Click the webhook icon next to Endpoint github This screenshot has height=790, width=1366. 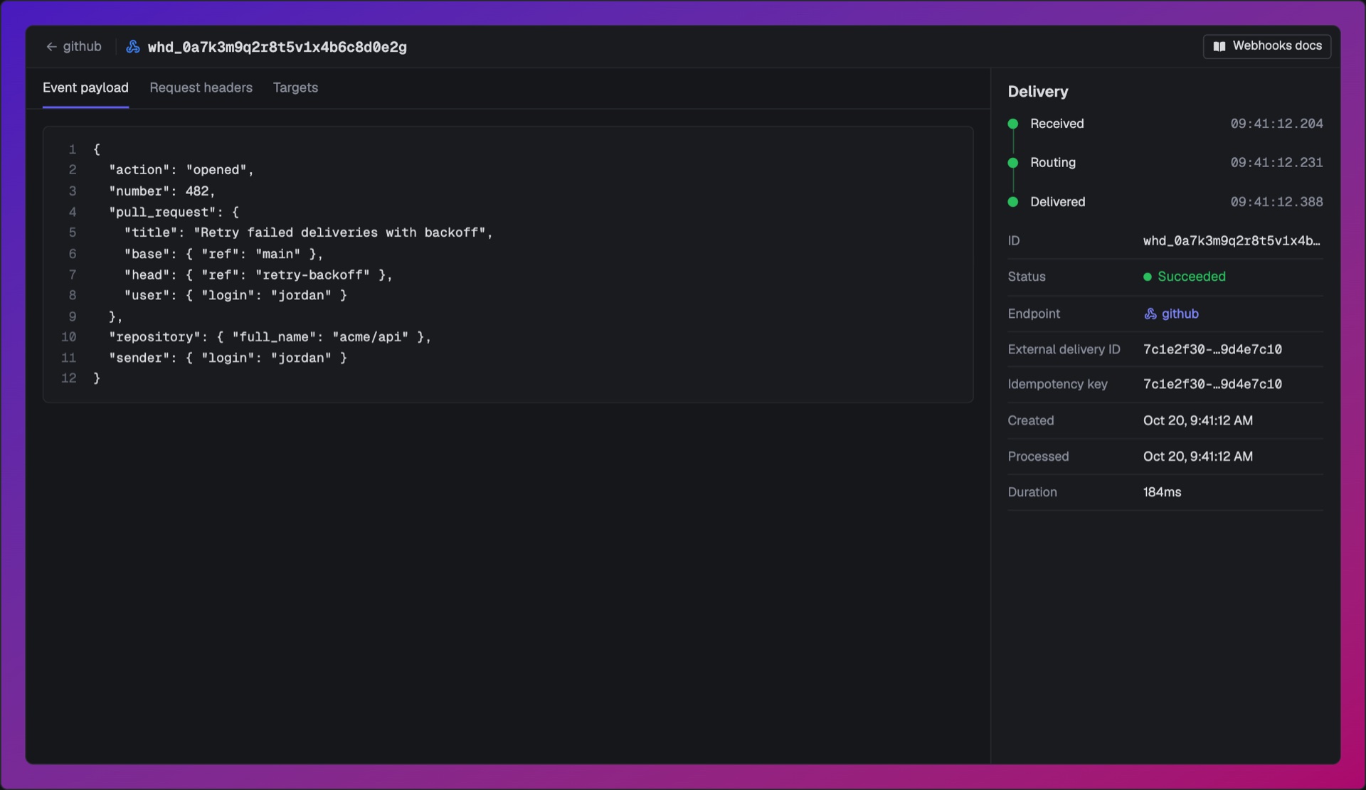coord(1150,314)
